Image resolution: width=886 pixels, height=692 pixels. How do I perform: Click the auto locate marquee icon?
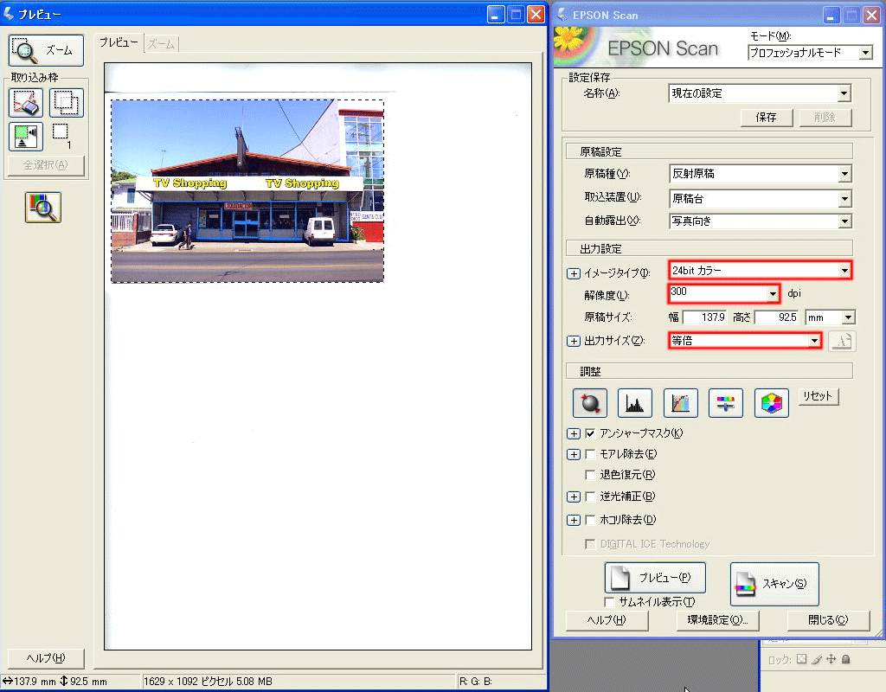(x=26, y=136)
